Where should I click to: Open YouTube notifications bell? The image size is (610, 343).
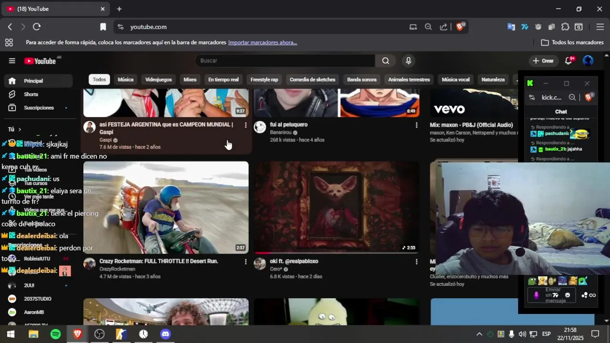coord(568,61)
